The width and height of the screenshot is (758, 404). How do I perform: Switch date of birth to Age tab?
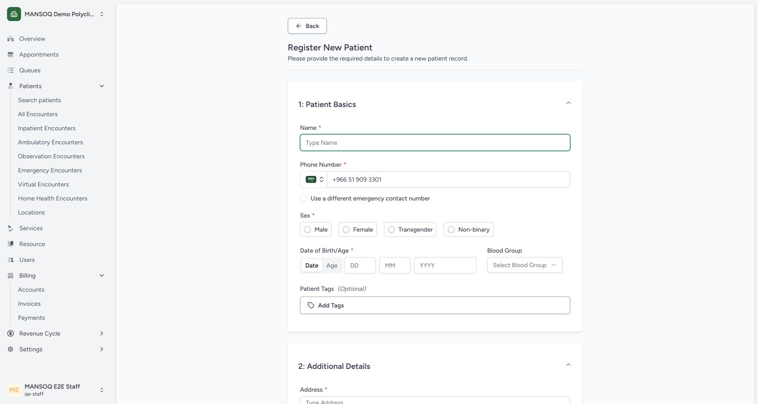point(332,265)
